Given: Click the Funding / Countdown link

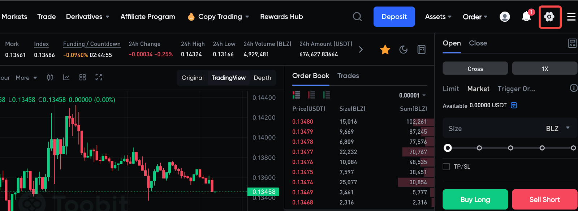Looking at the screenshot, I should coord(92,44).
